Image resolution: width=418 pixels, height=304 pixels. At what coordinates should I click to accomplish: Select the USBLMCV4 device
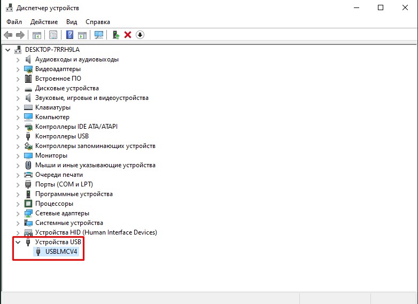[62, 252]
